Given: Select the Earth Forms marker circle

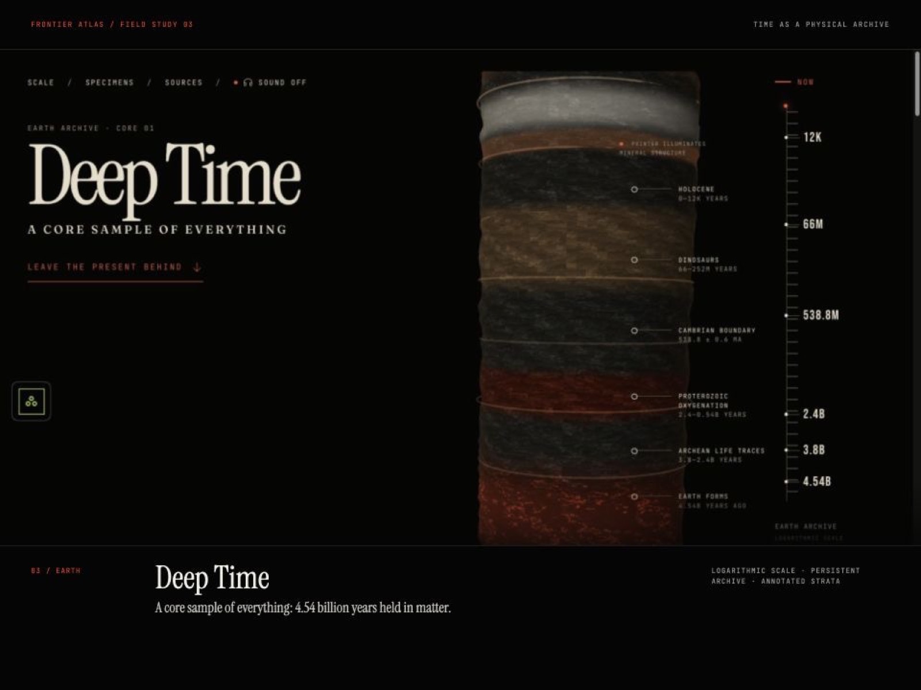Looking at the screenshot, I should 634,497.
